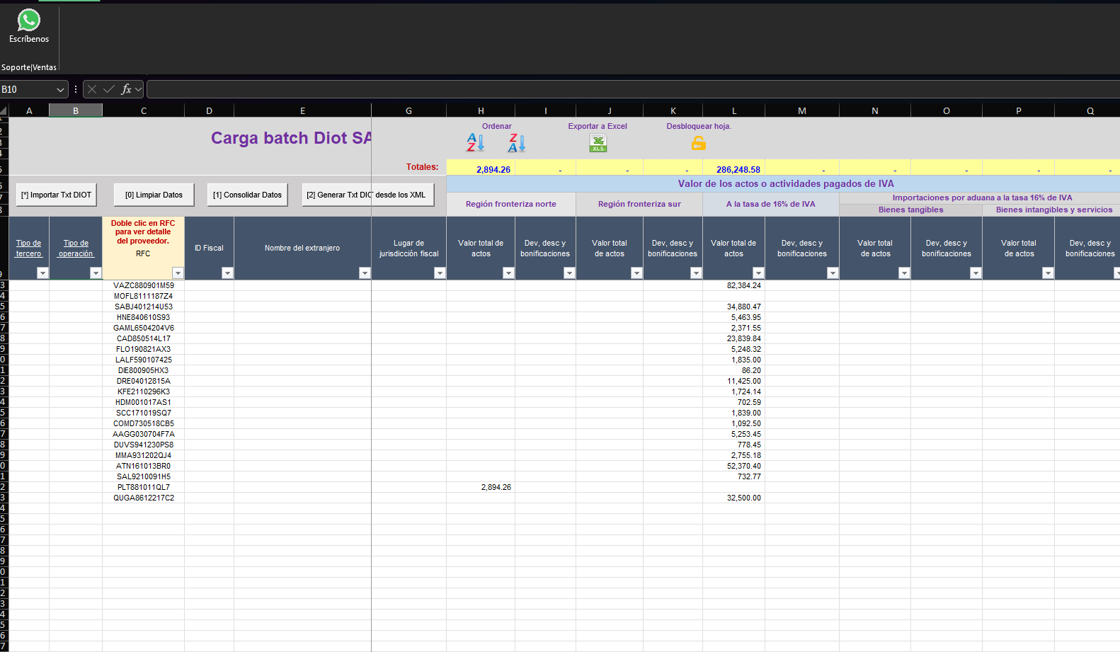Sort ascending with the A-Z icon
The height and width of the screenshot is (652, 1120).
[475, 143]
